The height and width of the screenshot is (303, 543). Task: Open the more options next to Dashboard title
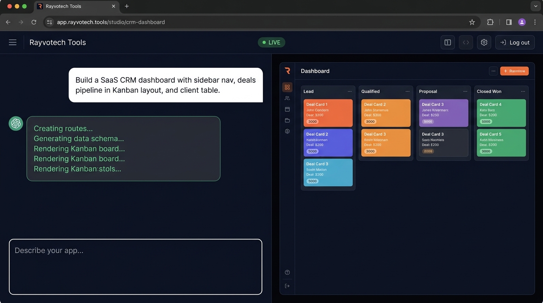[x=493, y=71]
